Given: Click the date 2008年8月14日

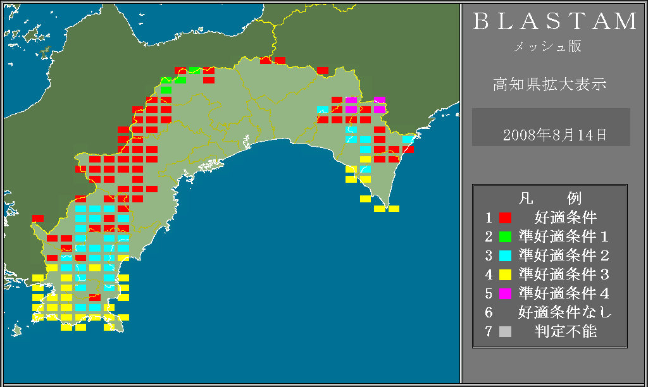Looking at the screenshot, I should pyautogui.click(x=555, y=135).
